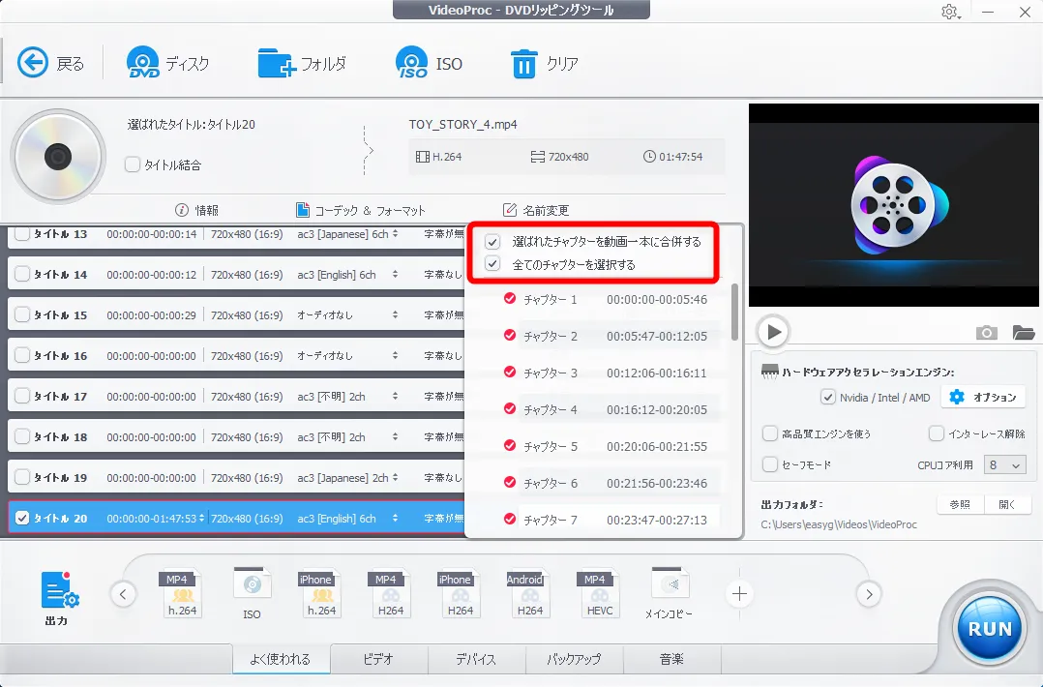The width and height of the screenshot is (1043, 687).
Task: Check the タイトル 16 checkbox
Action: coord(22,355)
